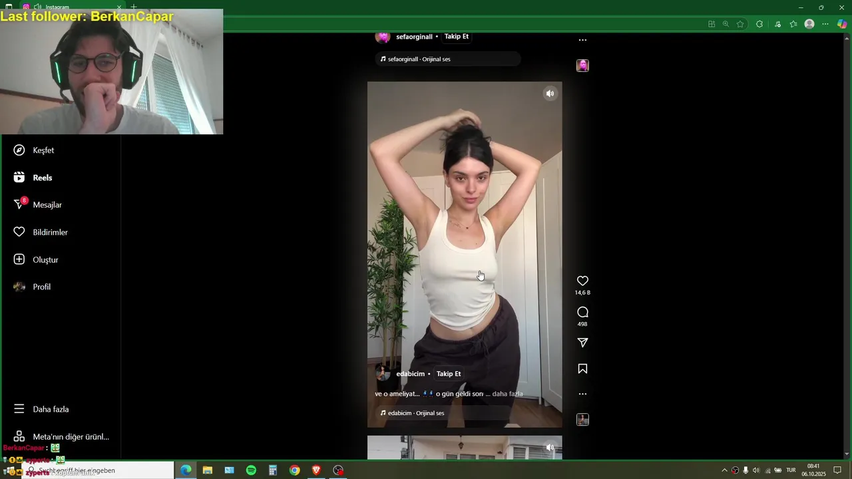Open the Windows notification center
The image size is (852, 479).
[x=837, y=470]
